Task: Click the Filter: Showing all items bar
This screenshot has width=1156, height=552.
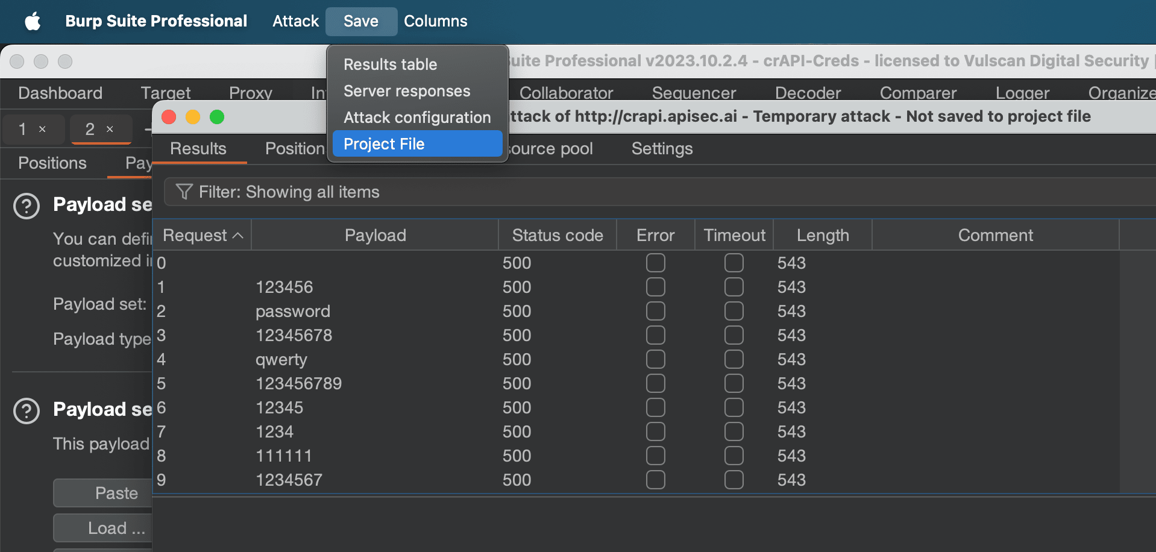Action: (659, 192)
